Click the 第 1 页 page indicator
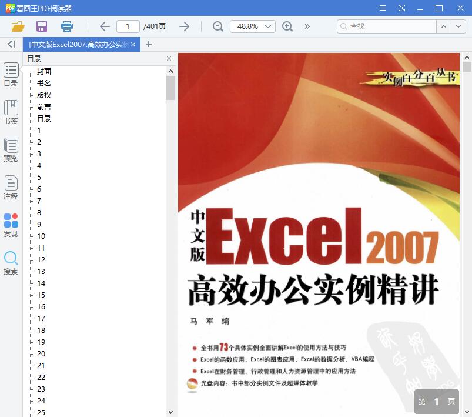Screen dimensions: 472x417 click(x=437, y=401)
